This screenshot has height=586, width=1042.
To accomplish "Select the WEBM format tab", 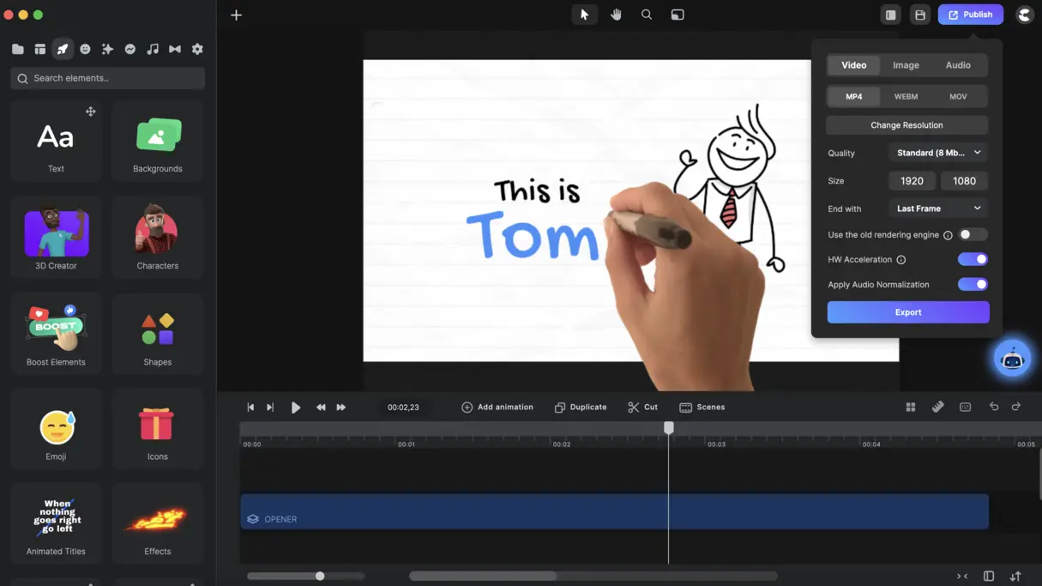I will [x=906, y=96].
